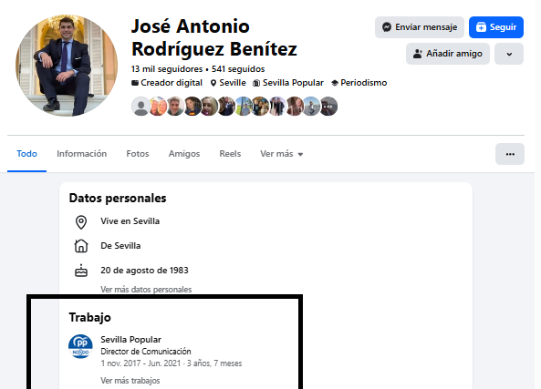Click the Vive en Sevilla text
This screenshot has width=541, height=389.
tap(130, 221)
